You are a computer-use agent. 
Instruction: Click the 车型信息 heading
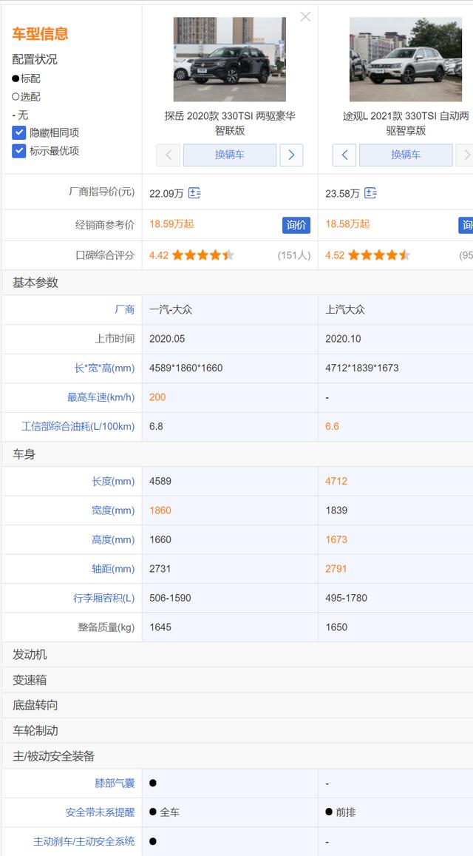click(41, 33)
